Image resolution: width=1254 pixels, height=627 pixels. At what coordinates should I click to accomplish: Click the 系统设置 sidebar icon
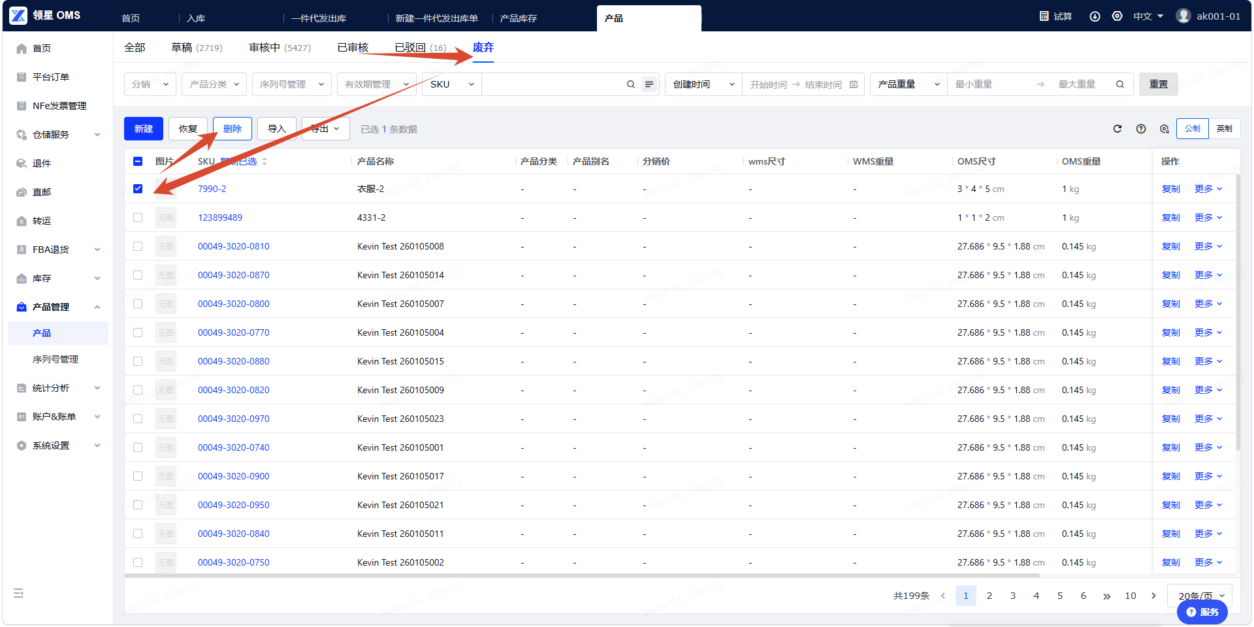pos(22,445)
